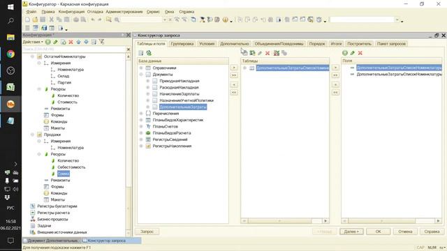
Task: Expand the Справочники node in База данных
Action: click(x=141, y=68)
